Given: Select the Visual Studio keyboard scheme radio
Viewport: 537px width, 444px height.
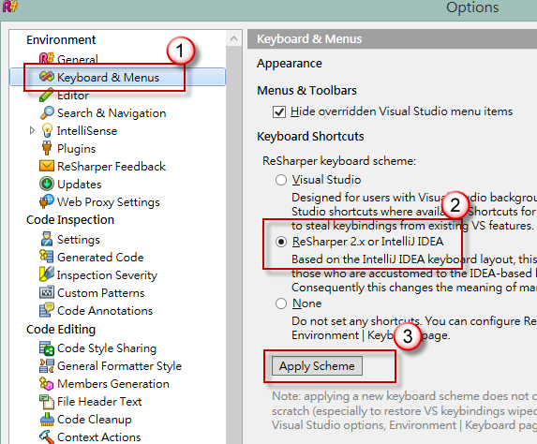Looking at the screenshot, I should pyautogui.click(x=281, y=180).
